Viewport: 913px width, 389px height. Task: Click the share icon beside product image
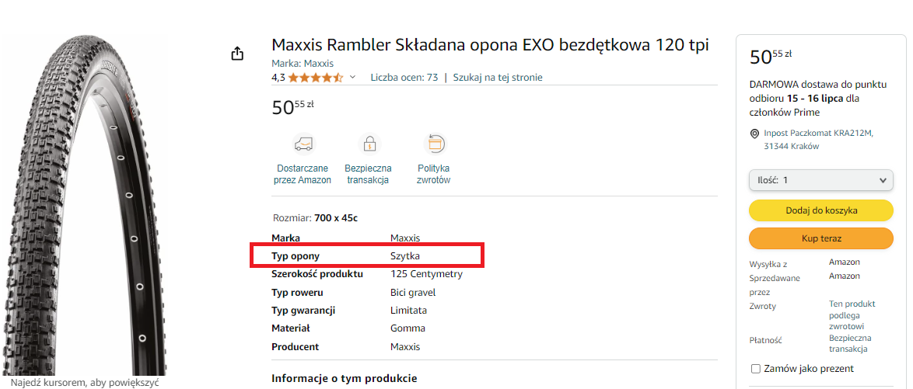click(237, 54)
